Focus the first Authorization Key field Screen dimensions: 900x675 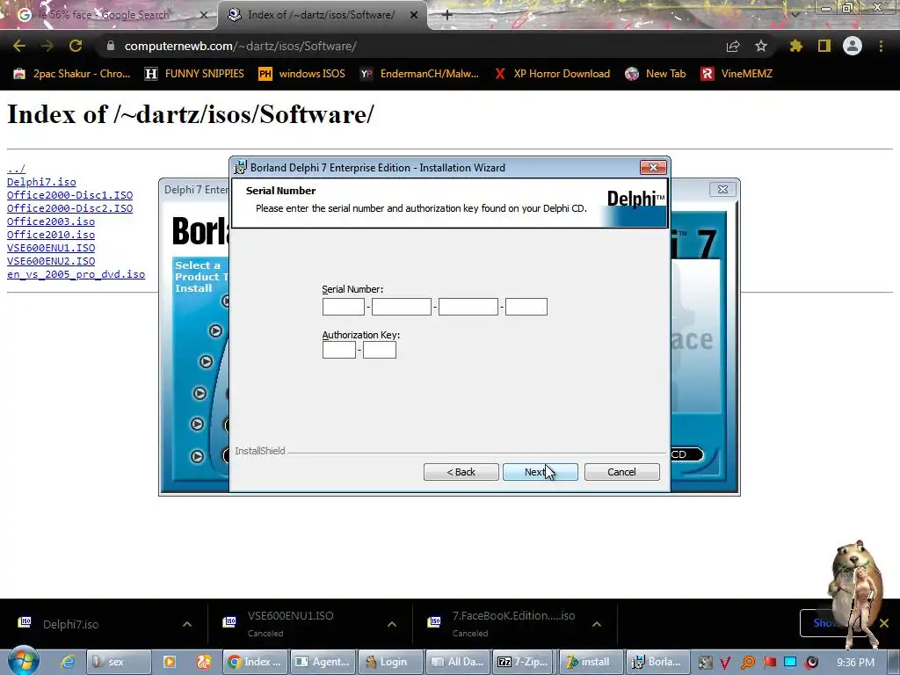point(339,350)
